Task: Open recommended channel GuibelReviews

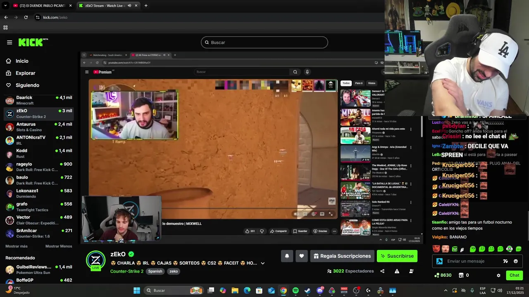Action: (x=38, y=269)
